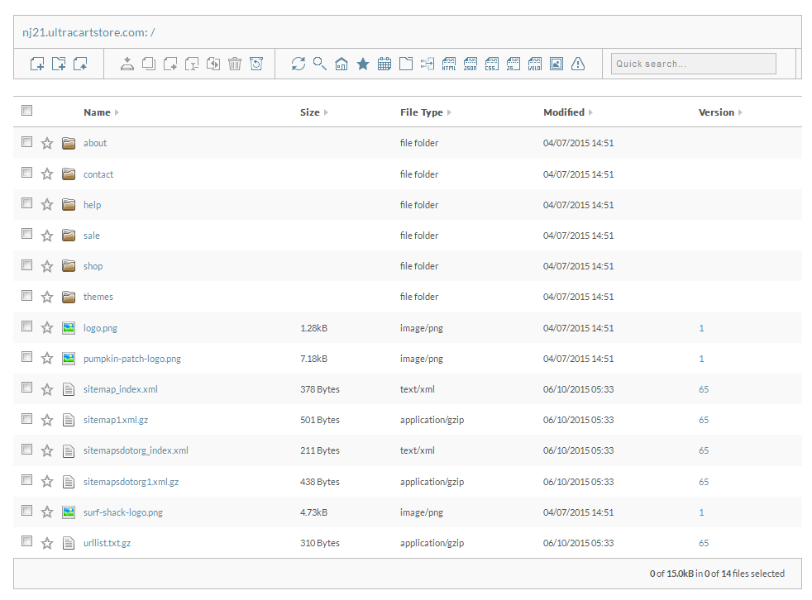The image size is (812, 600).
Task: Open the shop folder link
Action: (93, 266)
